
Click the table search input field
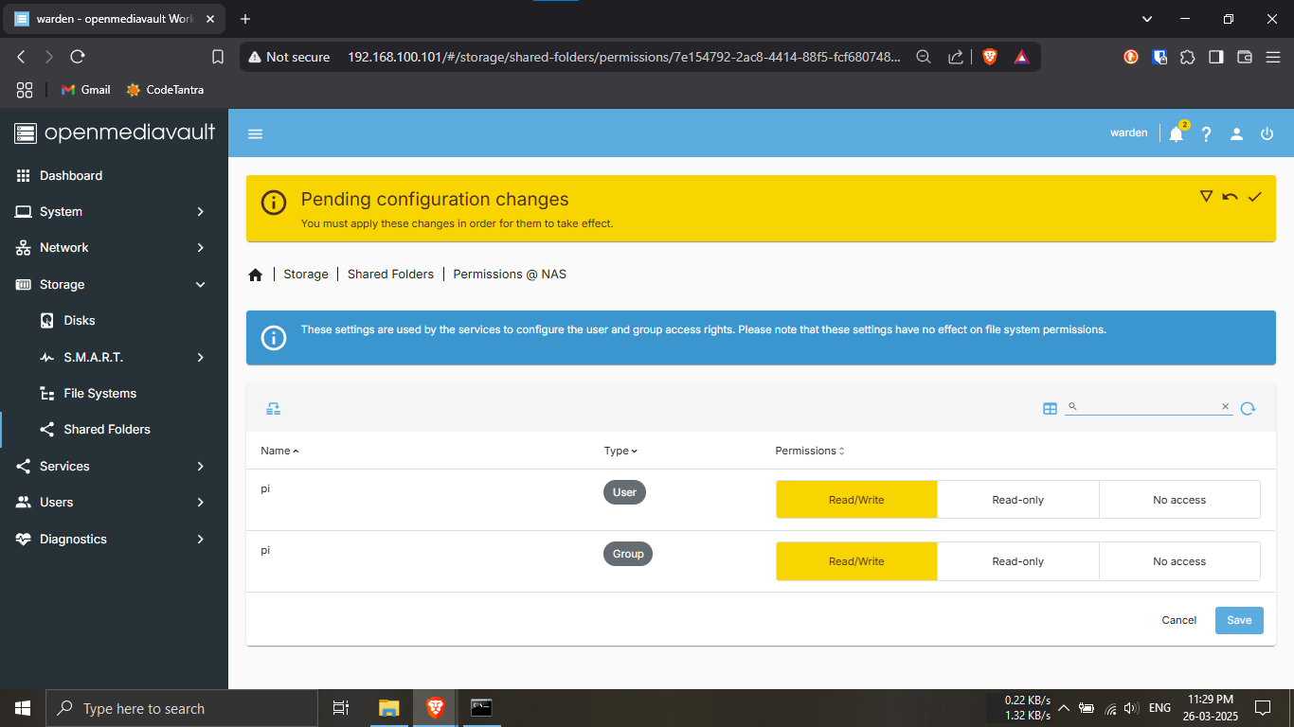pyautogui.click(x=1147, y=406)
